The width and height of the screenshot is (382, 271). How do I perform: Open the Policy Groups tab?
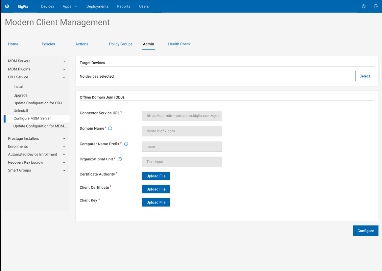[121, 44]
